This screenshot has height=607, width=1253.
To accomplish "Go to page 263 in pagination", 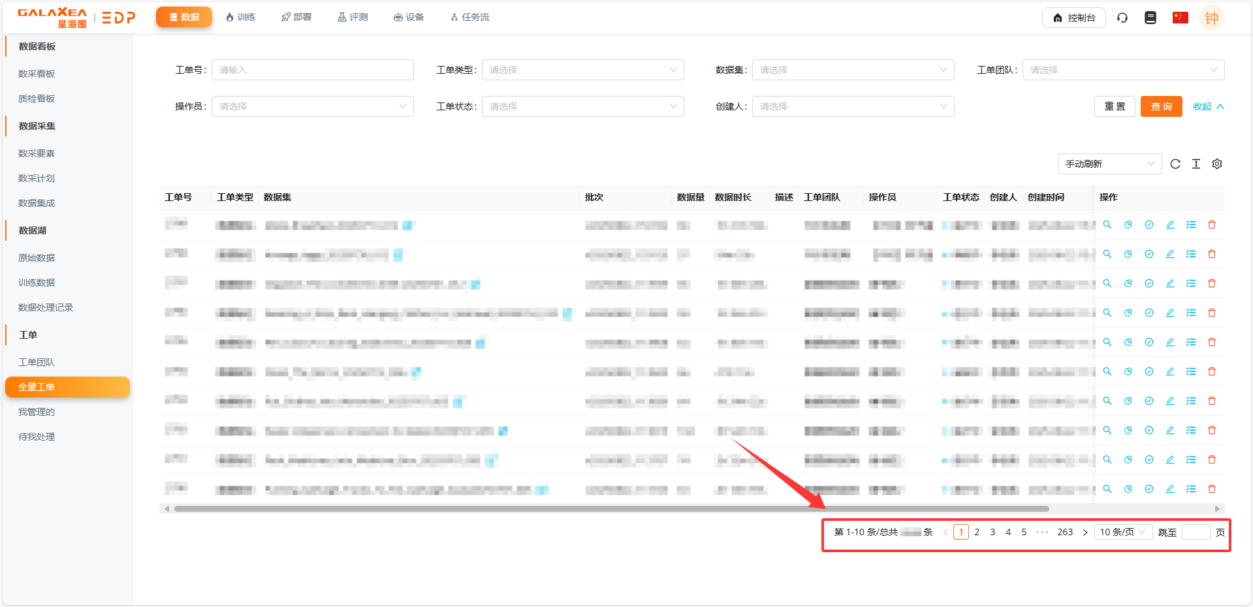I will (x=1065, y=532).
